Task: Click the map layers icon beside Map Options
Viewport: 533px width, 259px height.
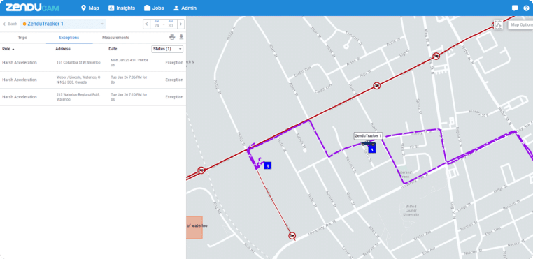Action: pos(498,24)
